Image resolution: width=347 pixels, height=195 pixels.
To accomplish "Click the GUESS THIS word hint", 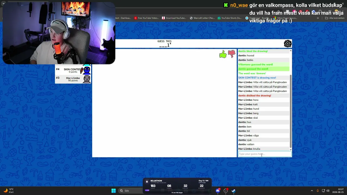I will pyautogui.click(x=165, y=43).
